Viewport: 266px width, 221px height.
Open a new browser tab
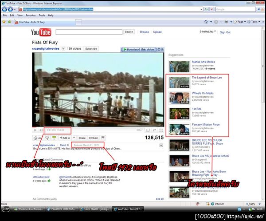[x=78, y=22]
